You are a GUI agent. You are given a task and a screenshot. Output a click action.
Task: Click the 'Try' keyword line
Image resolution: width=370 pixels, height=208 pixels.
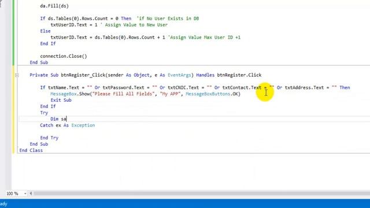[x=44, y=113]
